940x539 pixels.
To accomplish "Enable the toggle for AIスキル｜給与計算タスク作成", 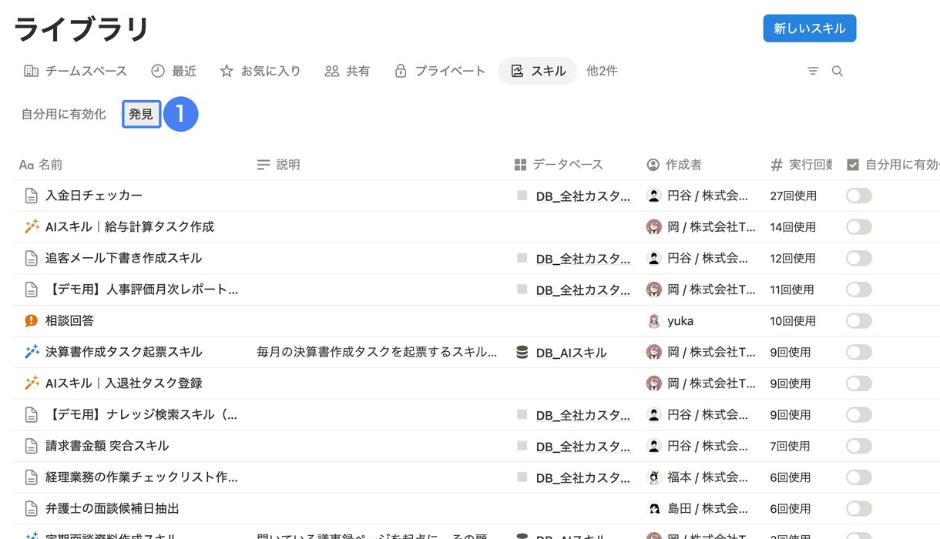I will click(x=859, y=226).
